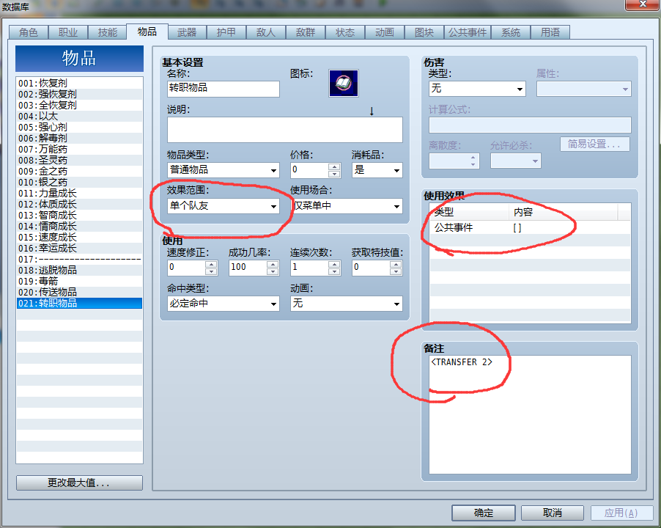Click the 内容 column header
661x528 pixels.
pos(564,212)
